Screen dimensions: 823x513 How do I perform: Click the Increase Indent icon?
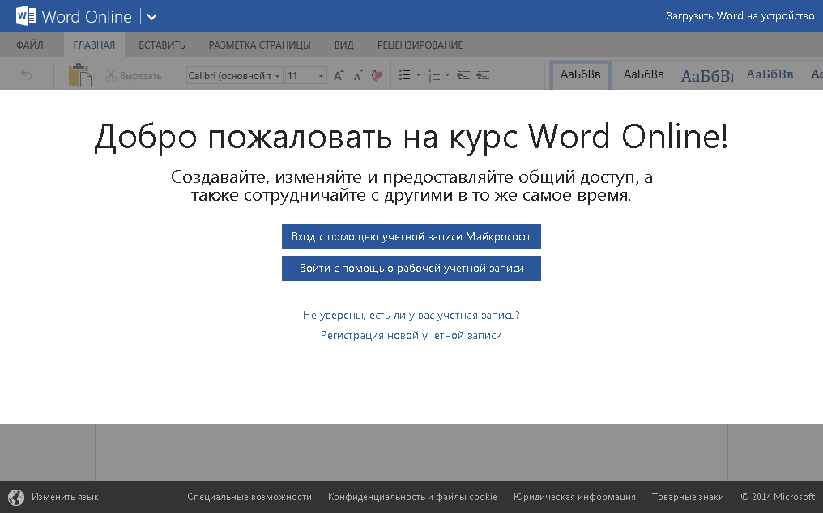tap(483, 75)
